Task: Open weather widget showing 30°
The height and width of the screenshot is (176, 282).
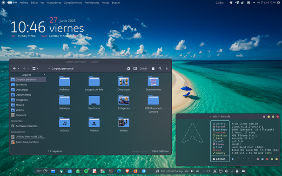Action: [x=42, y=171]
